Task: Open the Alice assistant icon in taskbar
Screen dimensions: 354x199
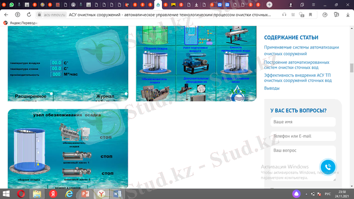Action: [x=296, y=194]
